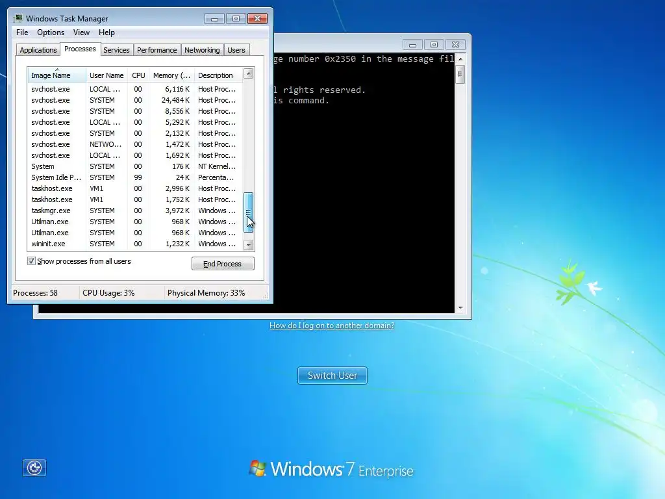
Task: Select svchost.exe row with 24,484 K memory
Action: click(135, 100)
